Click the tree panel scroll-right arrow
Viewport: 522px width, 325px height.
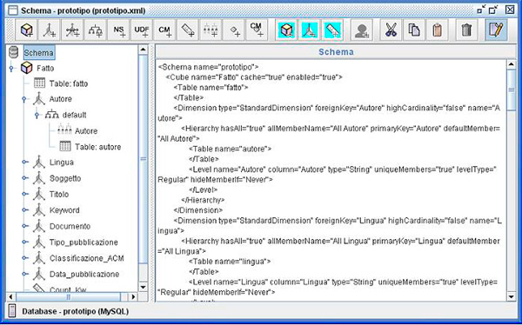[133, 296]
